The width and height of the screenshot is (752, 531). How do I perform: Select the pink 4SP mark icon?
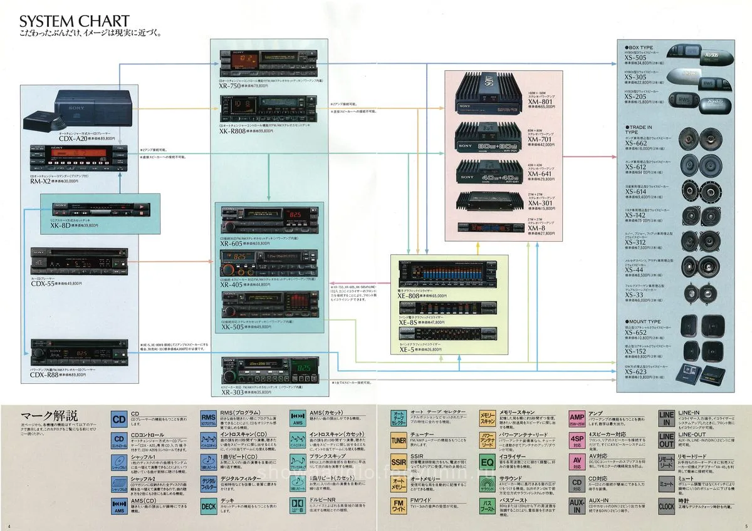click(577, 441)
